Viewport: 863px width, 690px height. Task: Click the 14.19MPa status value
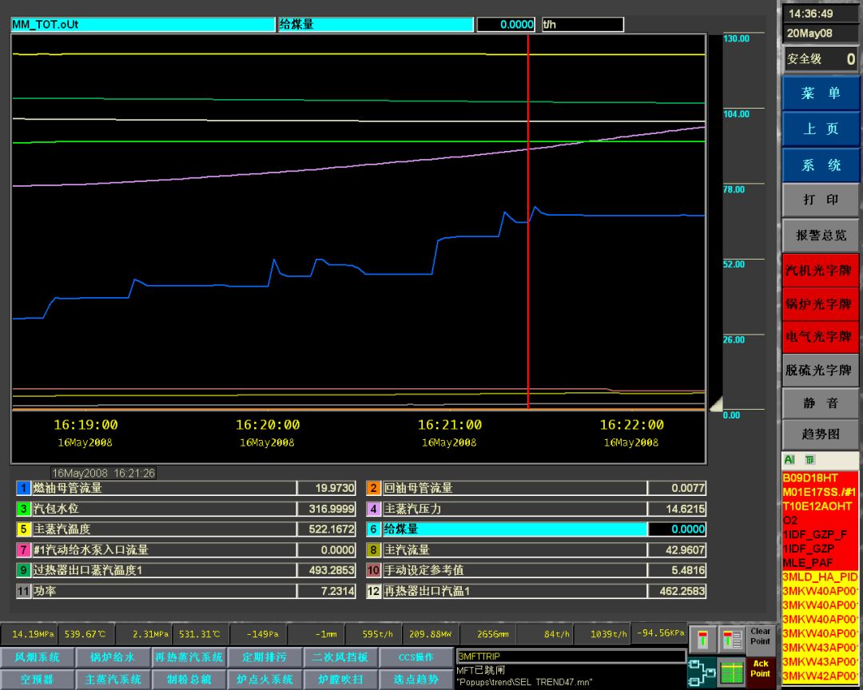pos(30,634)
